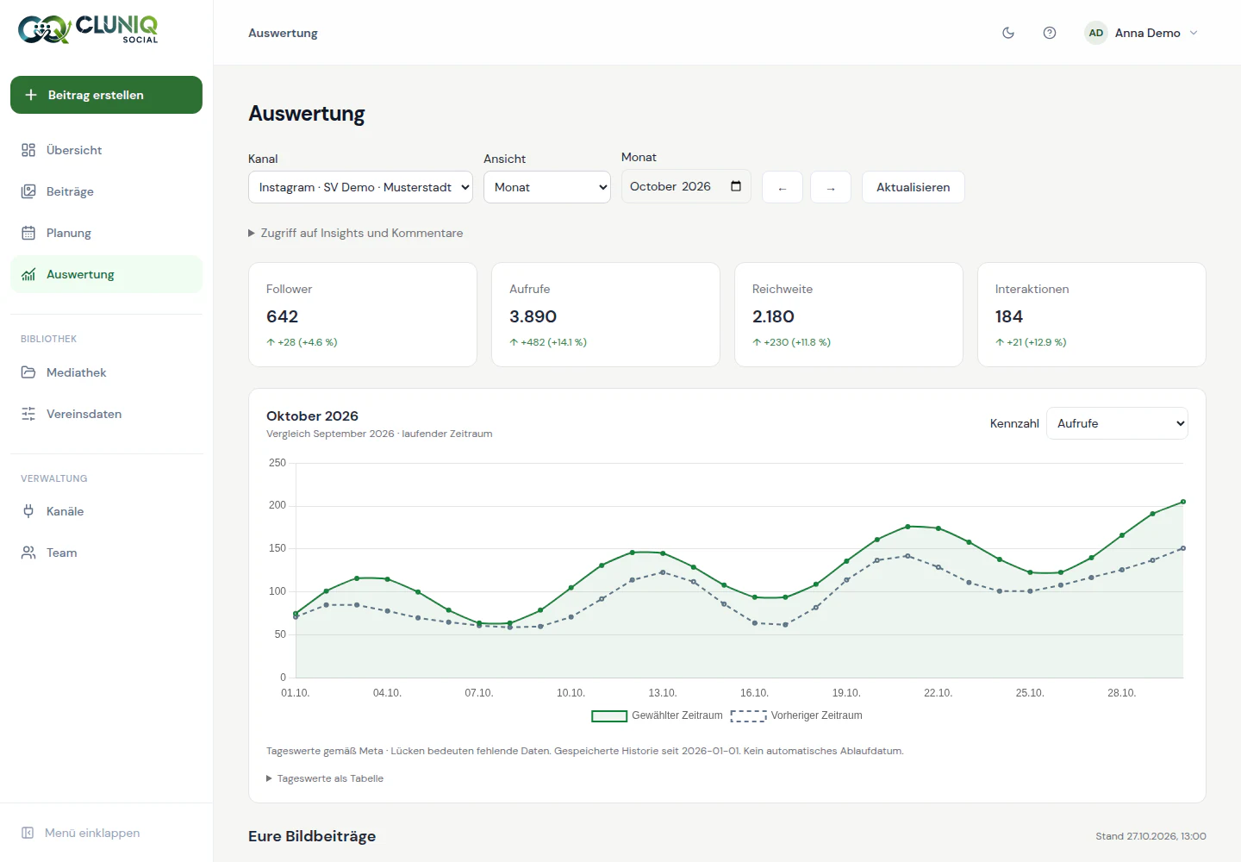Viewport: 1241px width, 862px height.
Task: Click the Beiträge image icon
Action: click(28, 191)
